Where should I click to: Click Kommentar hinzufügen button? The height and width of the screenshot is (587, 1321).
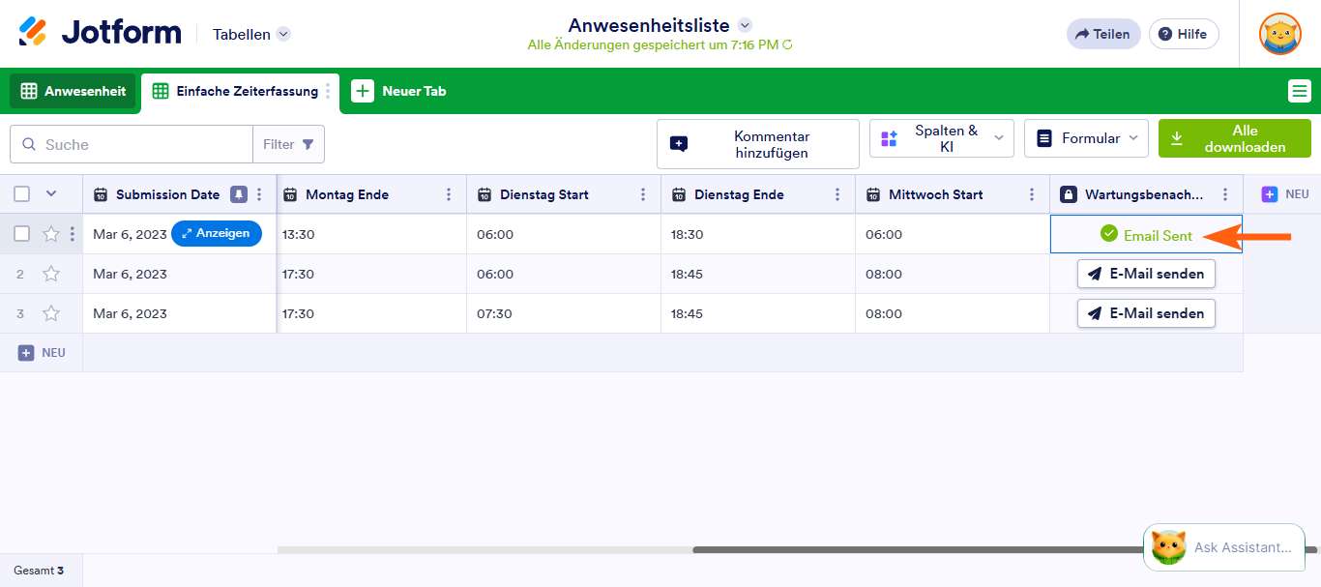pos(758,144)
